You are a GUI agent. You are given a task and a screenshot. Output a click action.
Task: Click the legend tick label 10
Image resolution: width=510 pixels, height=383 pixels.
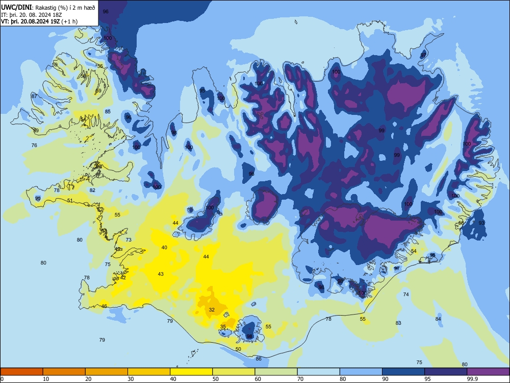(x=46, y=379)
